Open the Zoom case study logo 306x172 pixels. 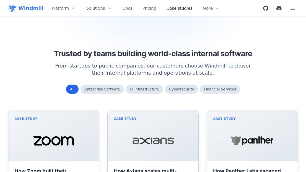pos(54,141)
